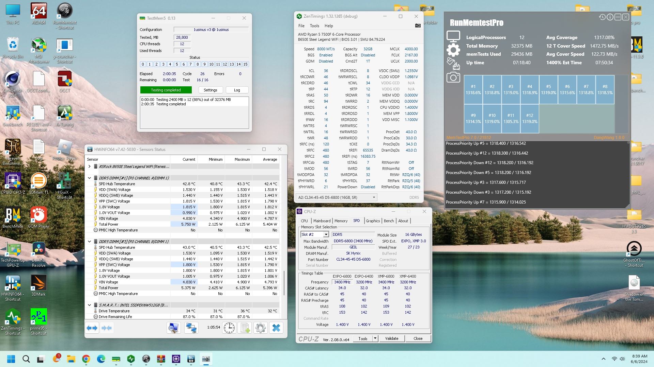
Task: Open Chrome from the taskbar
Action: [86, 359]
